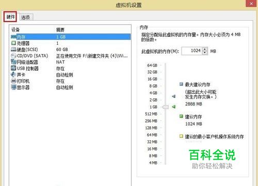Click the CD/DVD summary path starting 正在使用文件
This screenshot has width=258, height=186.
click(x=92, y=56)
